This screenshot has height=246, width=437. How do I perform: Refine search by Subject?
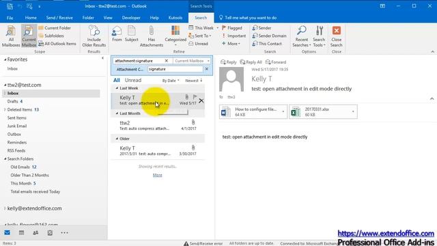[x=131, y=33]
